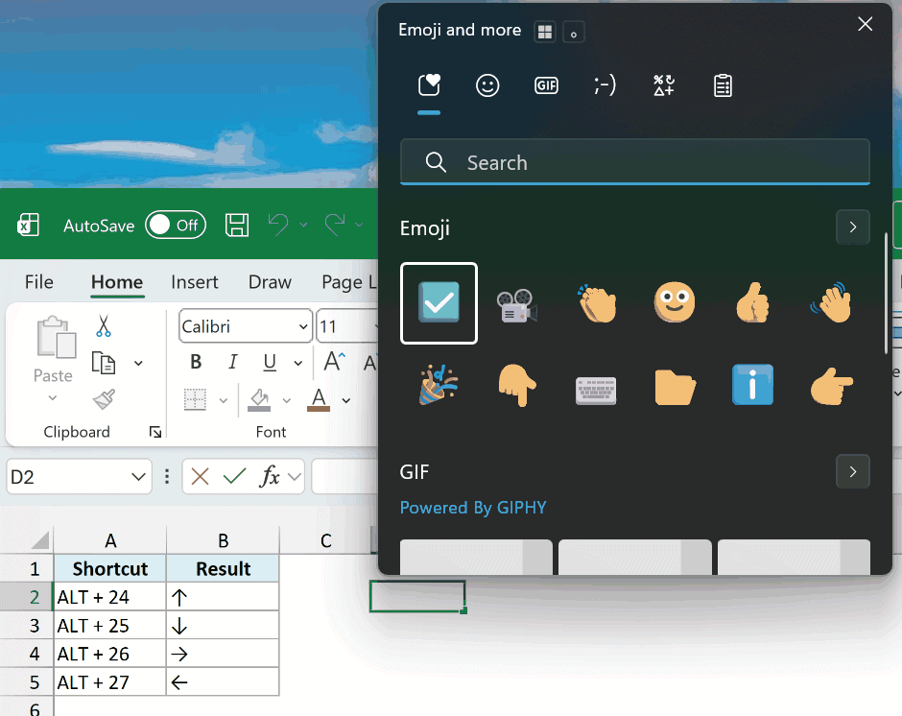Open the Font Color dropdown arrow
Image resolution: width=902 pixels, height=716 pixels.
coord(346,400)
